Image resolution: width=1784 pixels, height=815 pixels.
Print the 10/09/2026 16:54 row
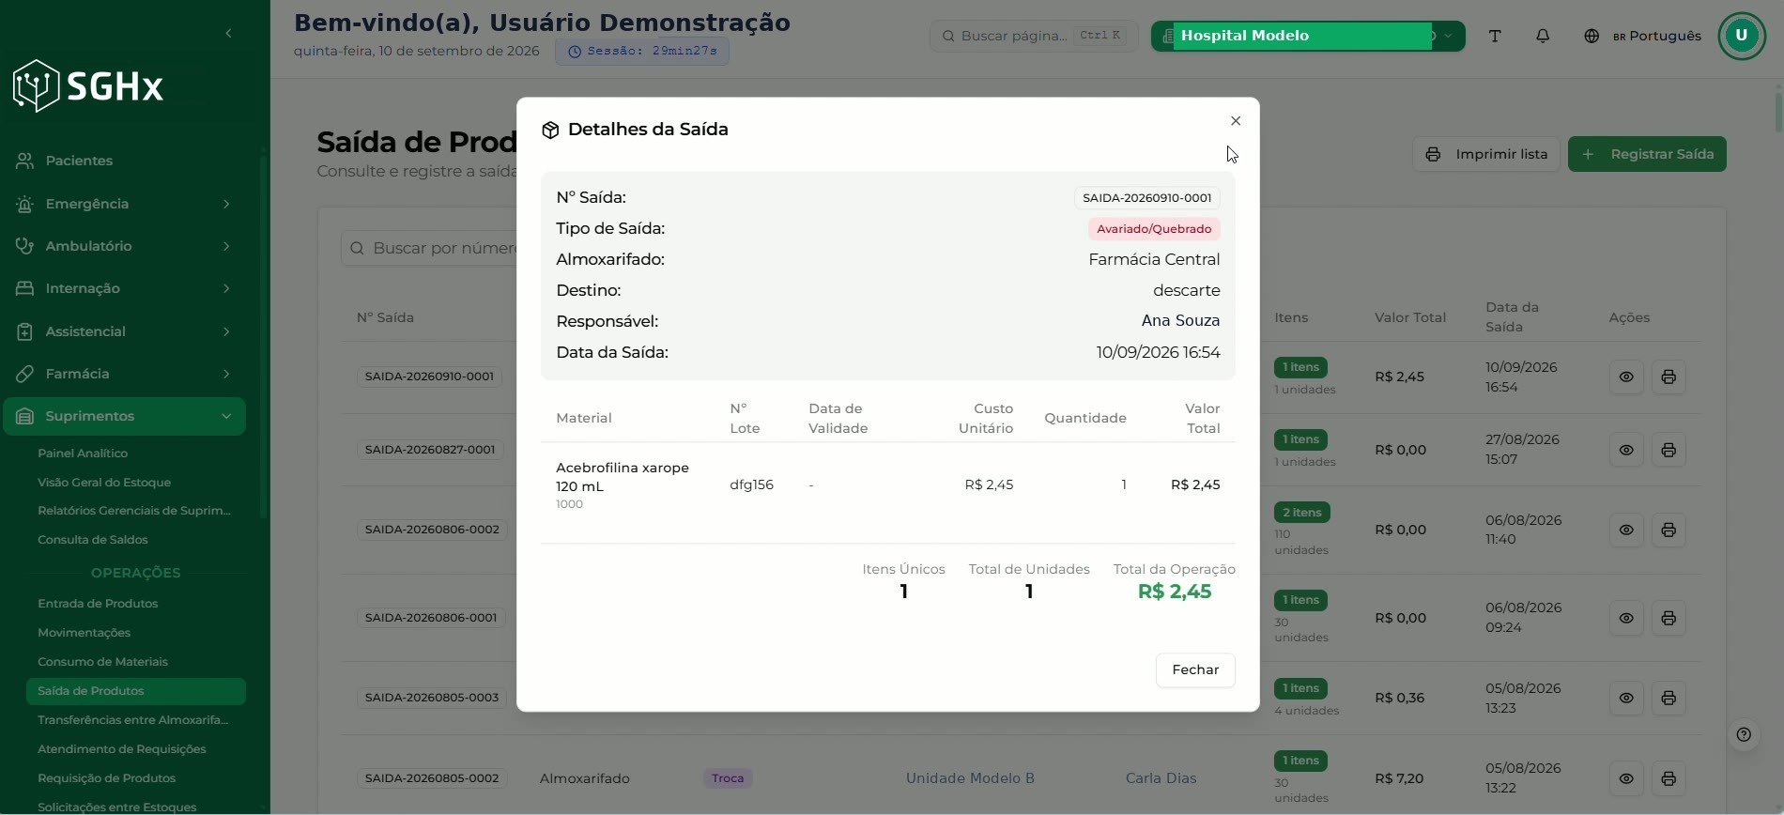click(x=1669, y=377)
